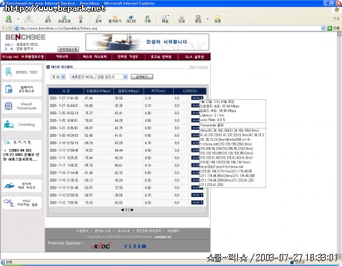This screenshot has width=342, height=266.
Task: Open the Visual Traceroute sidebar item
Action: [x=22, y=106]
